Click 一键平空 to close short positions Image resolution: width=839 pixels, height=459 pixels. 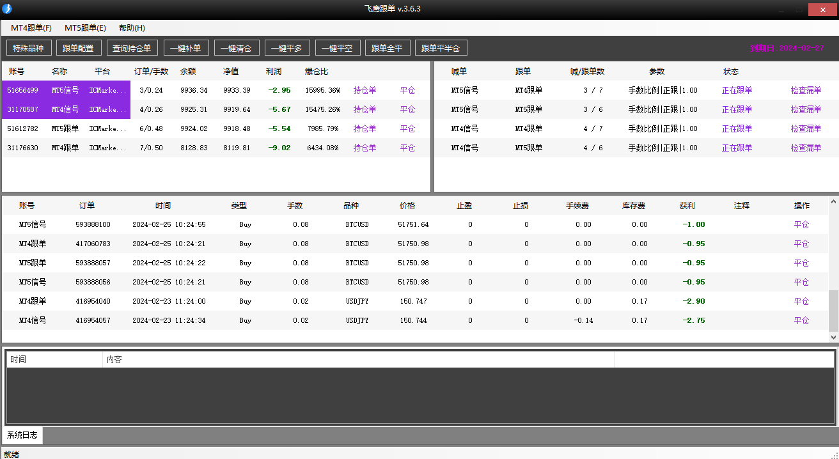coord(338,47)
